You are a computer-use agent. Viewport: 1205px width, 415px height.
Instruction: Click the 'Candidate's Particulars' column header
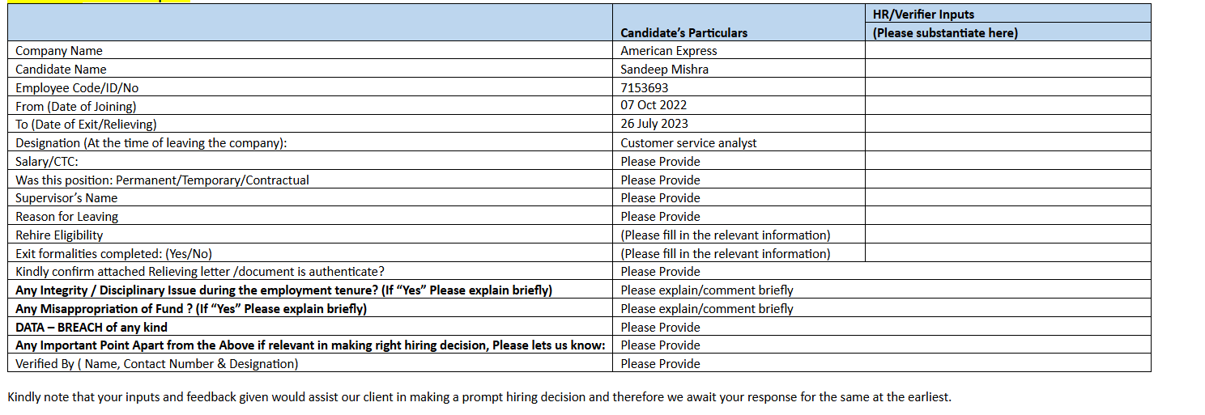coord(683,33)
